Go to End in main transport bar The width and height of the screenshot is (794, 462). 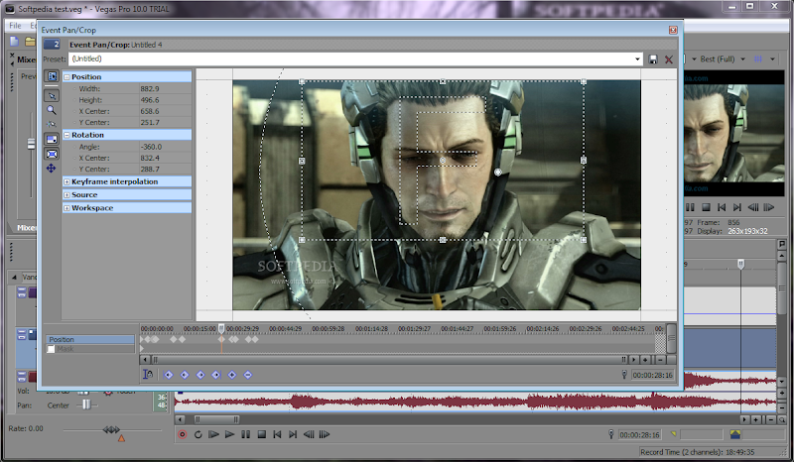pyautogui.click(x=293, y=434)
